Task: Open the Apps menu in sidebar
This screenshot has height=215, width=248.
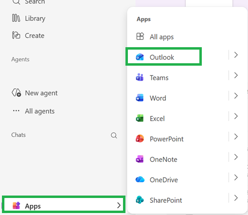Action: pos(64,204)
